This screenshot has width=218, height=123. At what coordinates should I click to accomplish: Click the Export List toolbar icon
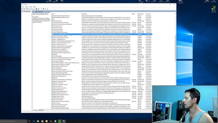coord(34,9)
